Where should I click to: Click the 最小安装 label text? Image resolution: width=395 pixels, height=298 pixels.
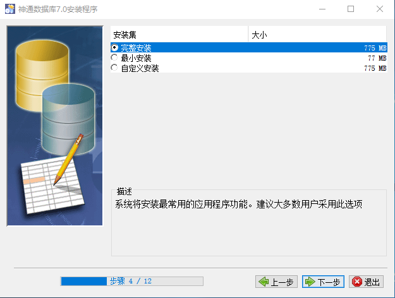pyautogui.click(x=136, y=58)
